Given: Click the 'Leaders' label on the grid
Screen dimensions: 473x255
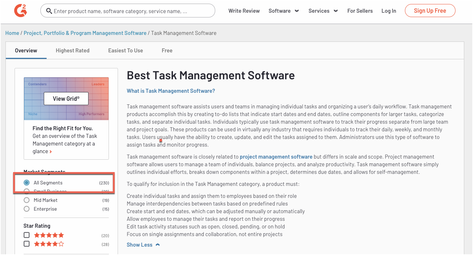Looking at the screenshot, I should click(x=98, y=84).
